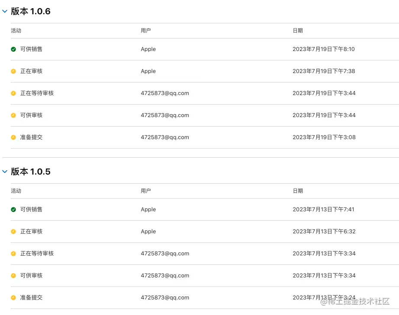The image size is (399, 315).
Task: Click email in 3:08 准备提交 row
Action: click(165, 137)
